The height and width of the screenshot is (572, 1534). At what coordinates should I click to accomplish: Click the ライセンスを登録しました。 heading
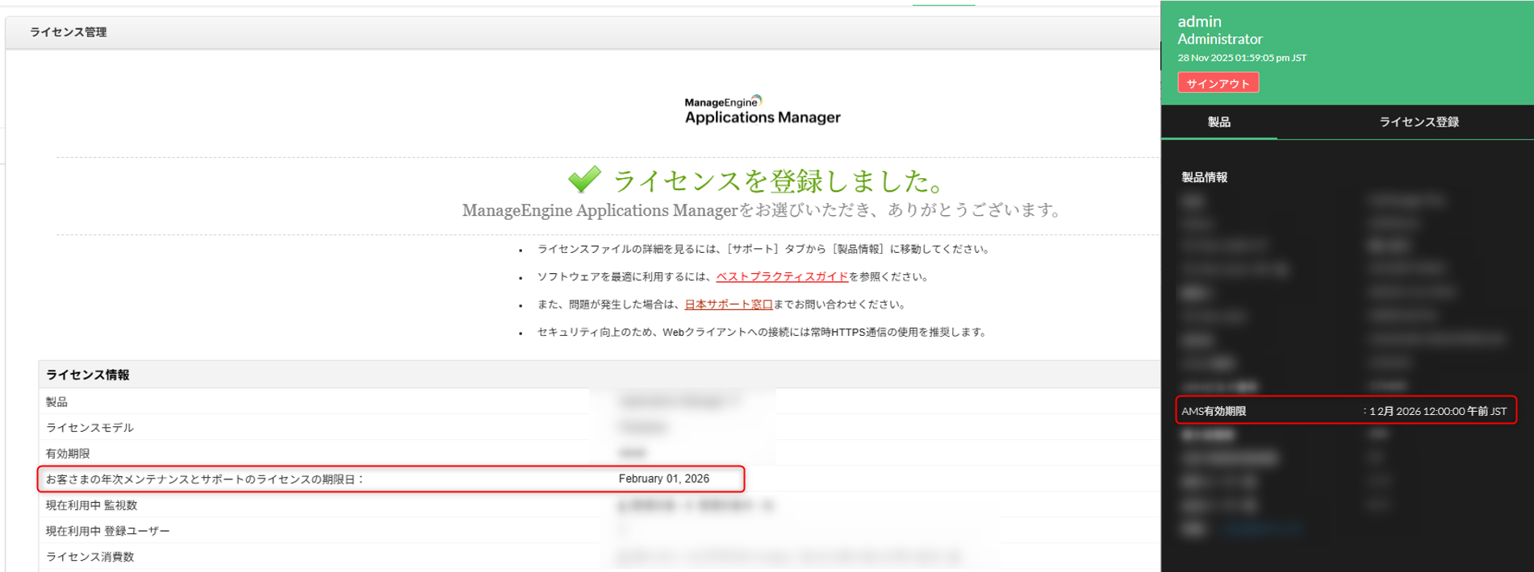click(x=780, y=180)
